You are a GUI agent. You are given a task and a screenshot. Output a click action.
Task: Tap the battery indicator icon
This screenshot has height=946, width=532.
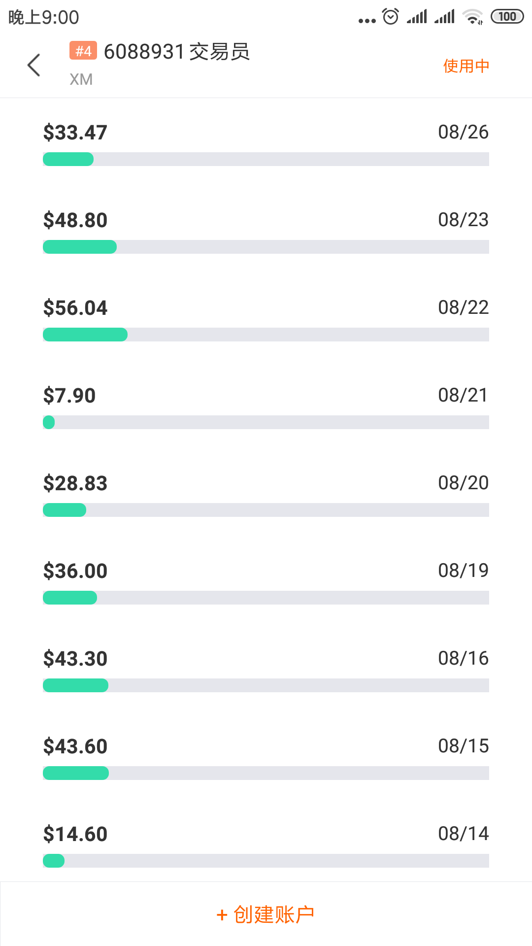click(x=507, y=17)
